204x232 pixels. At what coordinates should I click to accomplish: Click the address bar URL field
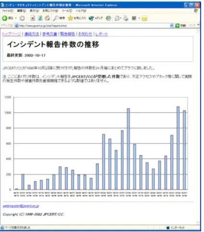pos(94,26)
